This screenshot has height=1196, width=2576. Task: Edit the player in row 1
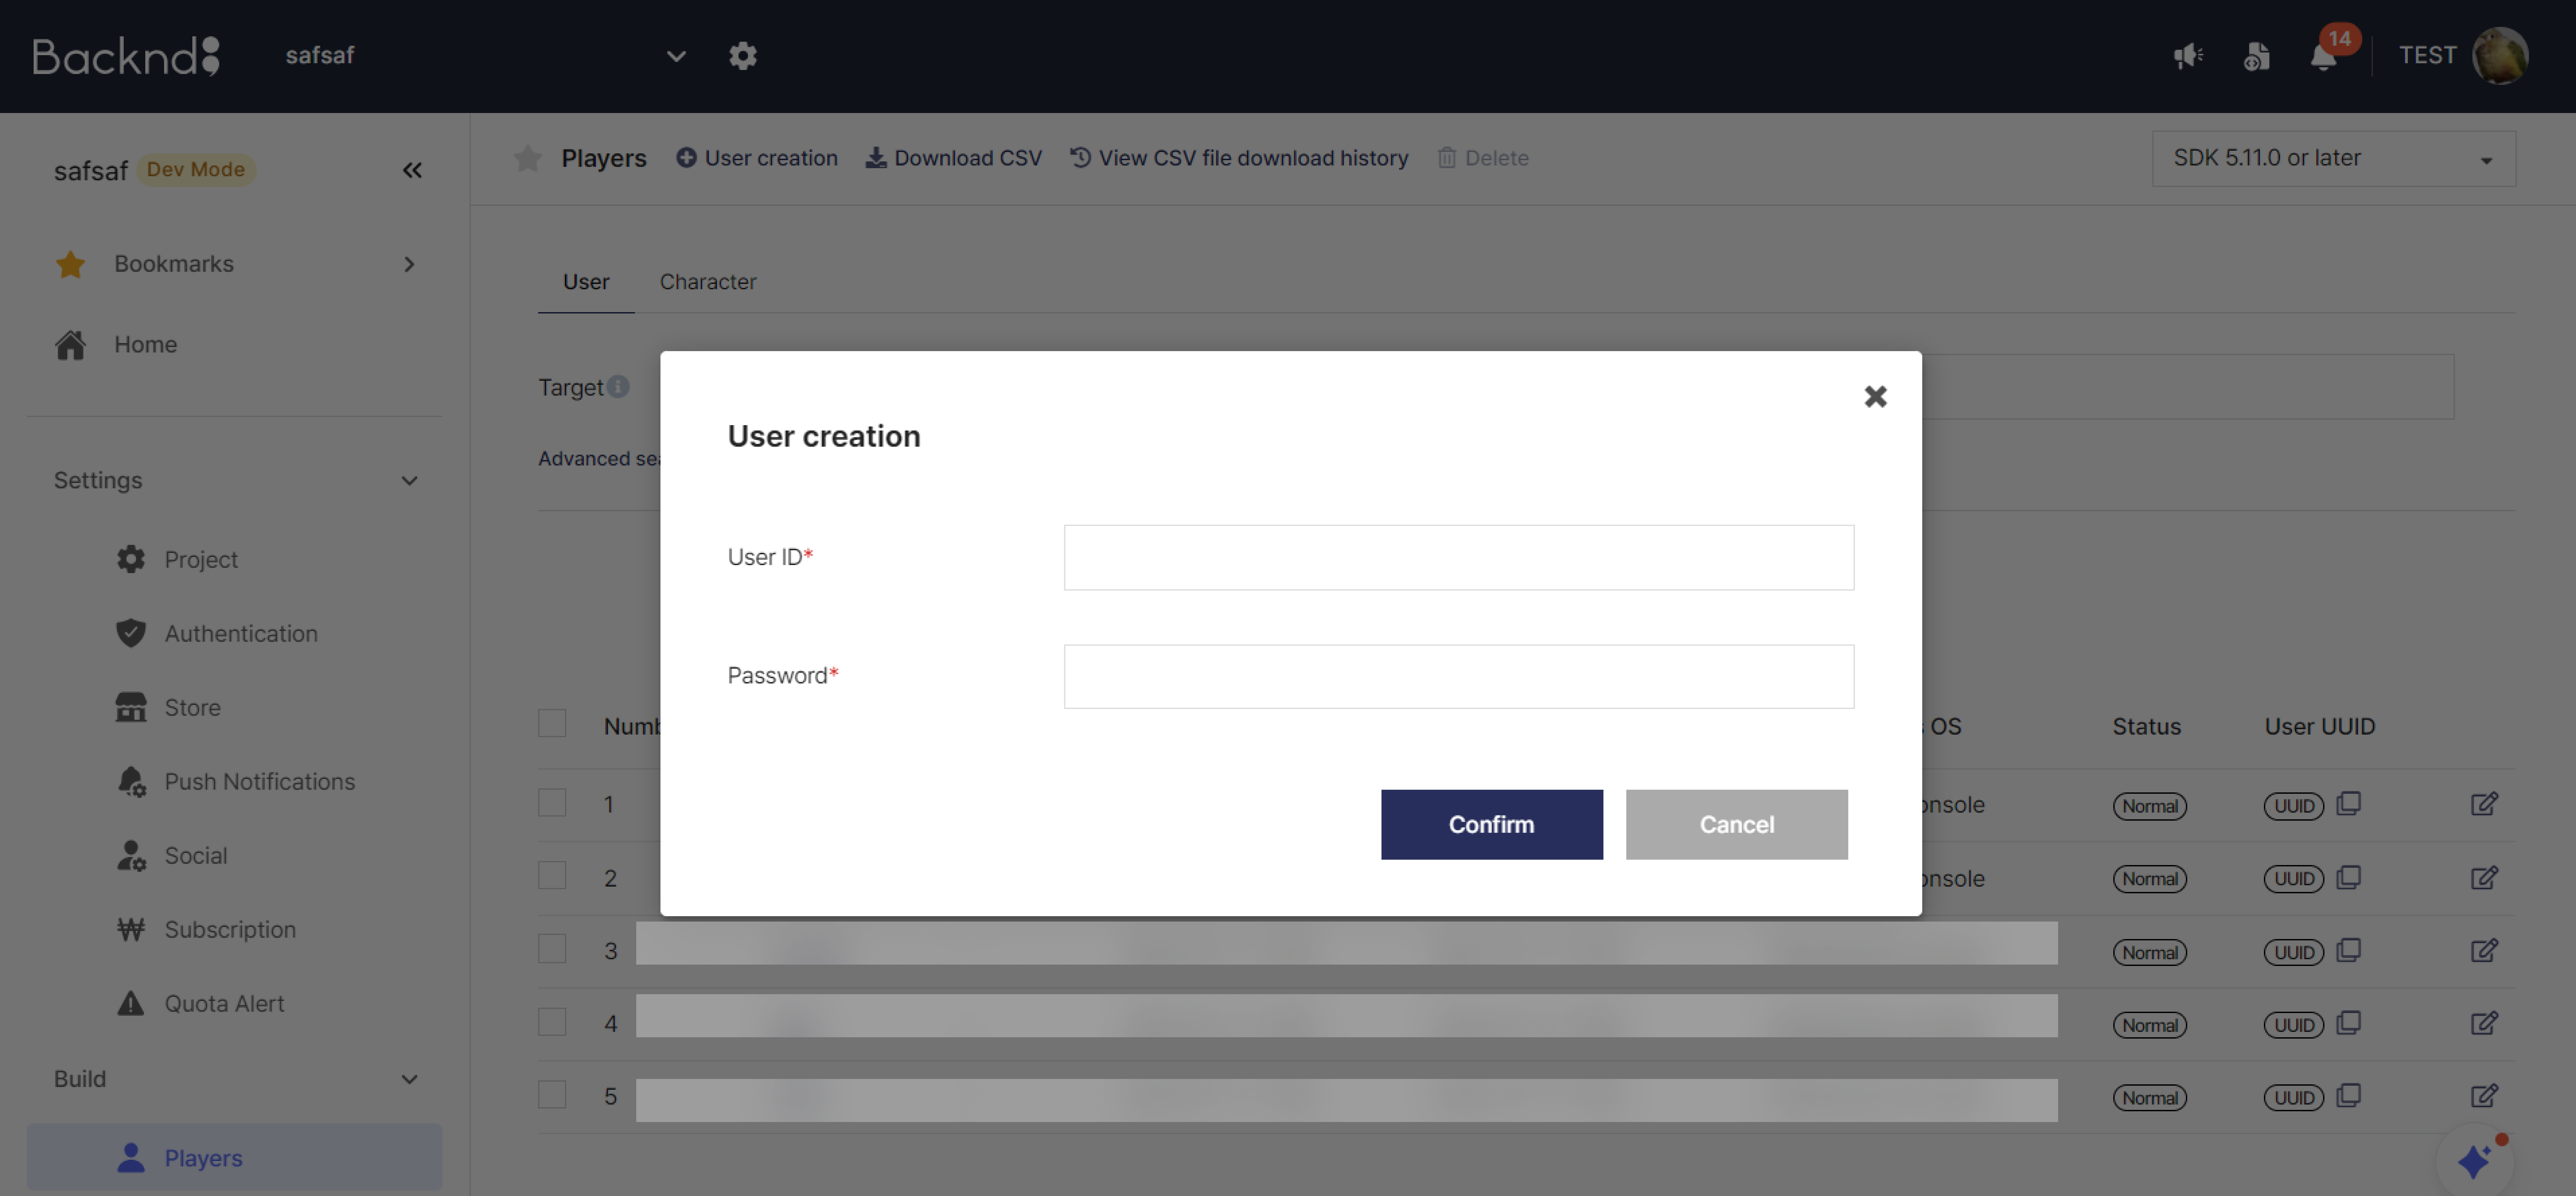click(x=2484, y=804)
